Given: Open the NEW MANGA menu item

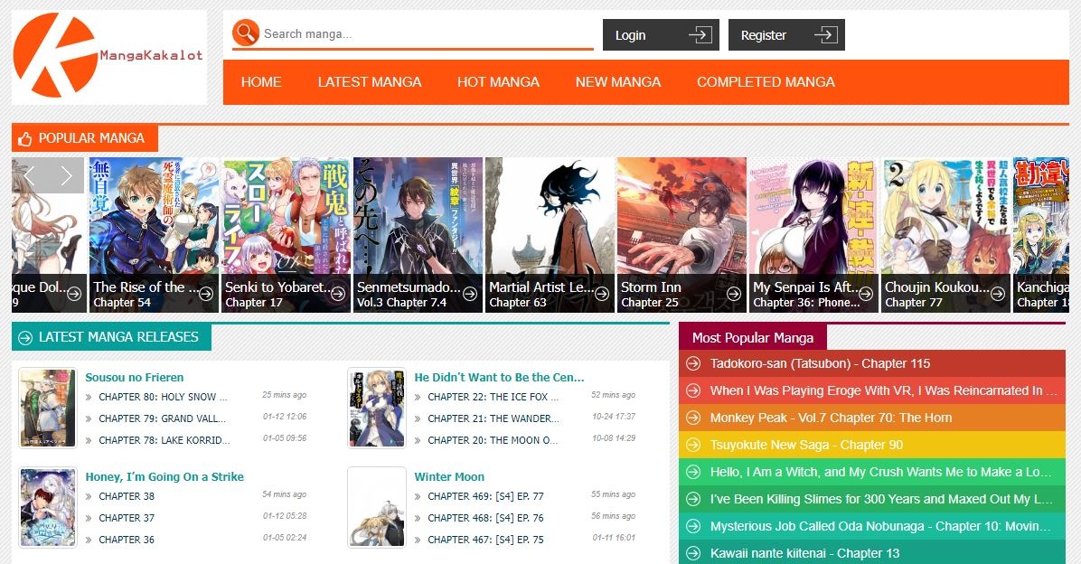Looking at the screenshot, I should point(618,82).
